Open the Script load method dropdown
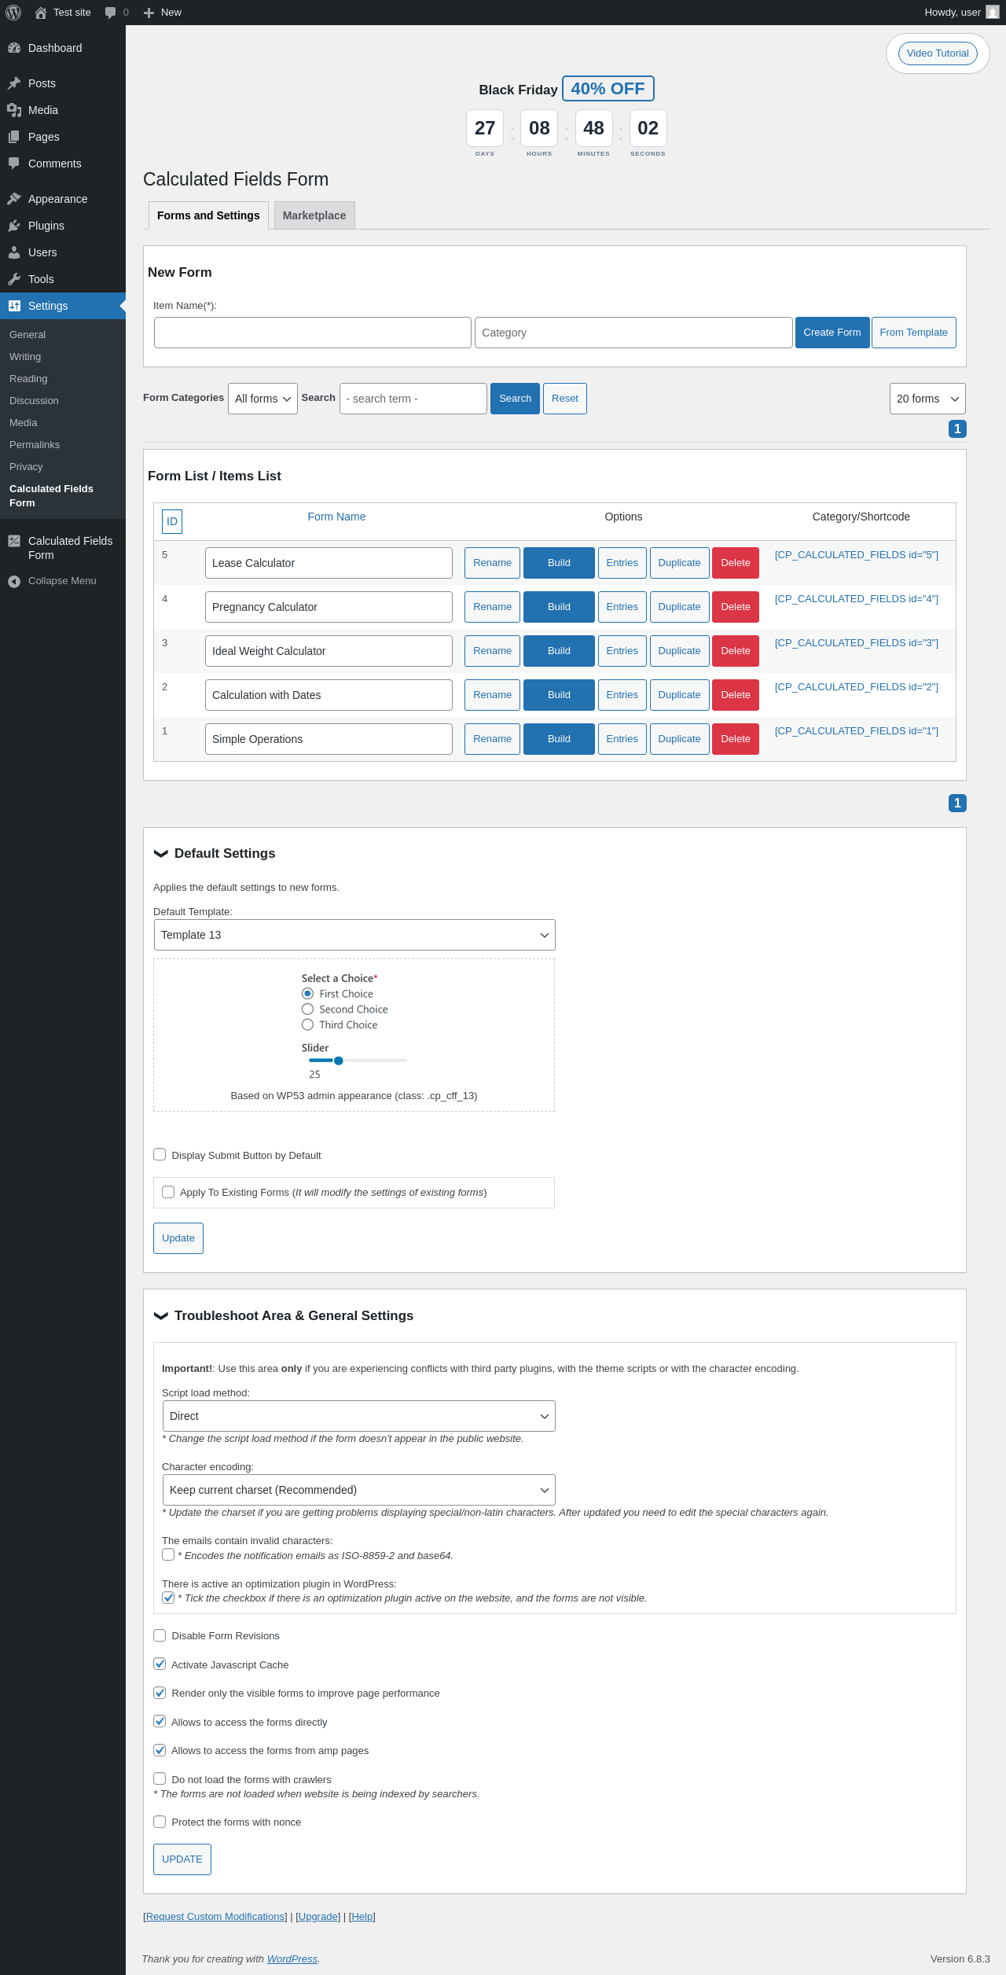This screenshot has width=1006, height=1975. (x=358, y=1416)
